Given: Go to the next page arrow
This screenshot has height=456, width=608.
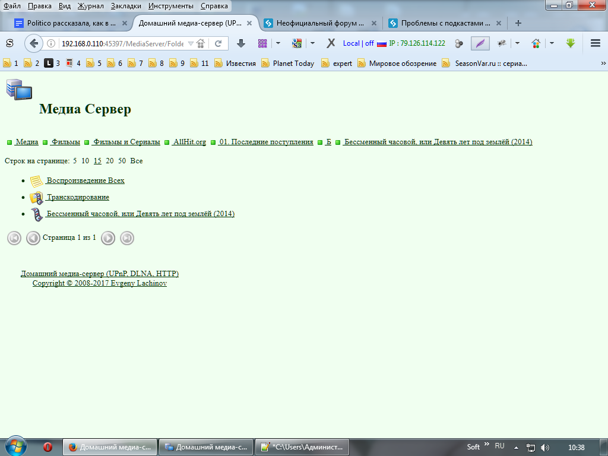Looking at the screenshot, I should coord(107,238).
